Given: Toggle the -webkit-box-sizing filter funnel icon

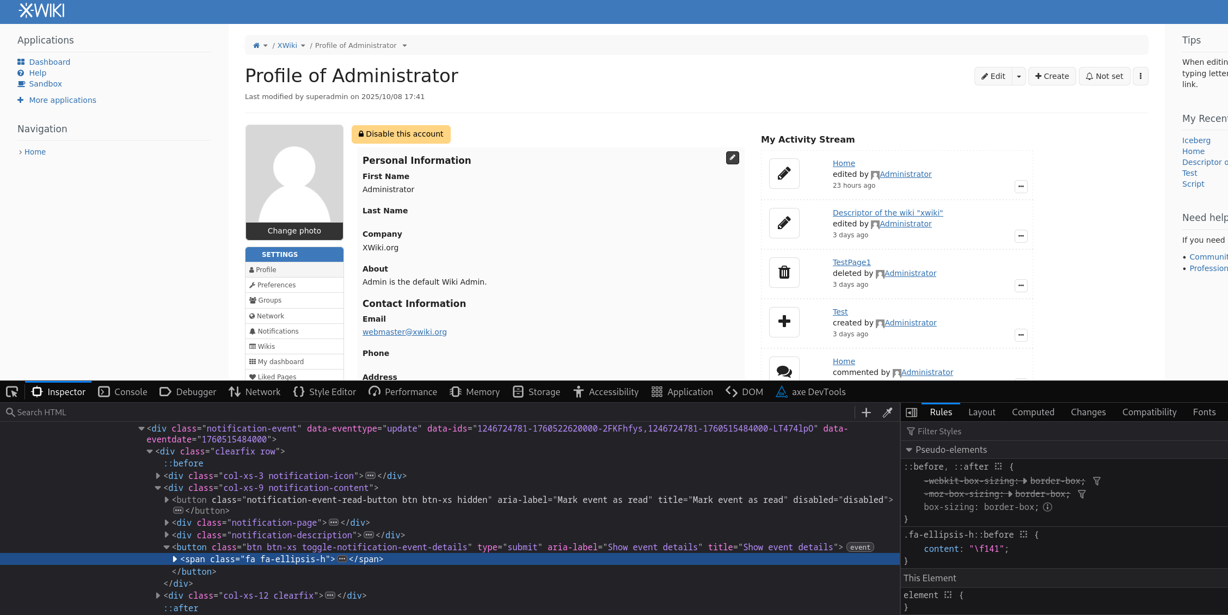Looking at the screenshot, I should click(x=1097, y=481).
